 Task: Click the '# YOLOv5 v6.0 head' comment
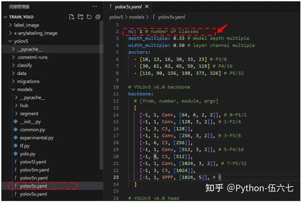click(154, 198)
